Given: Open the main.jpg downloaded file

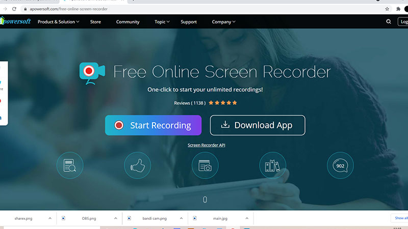Looking at the screenshot, I should coord(220,218).
